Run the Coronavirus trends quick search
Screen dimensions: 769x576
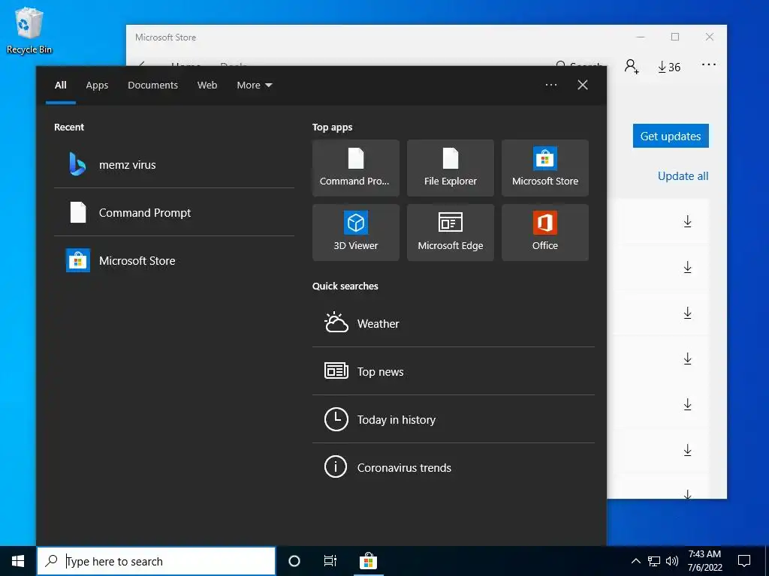tap(453, 467)
